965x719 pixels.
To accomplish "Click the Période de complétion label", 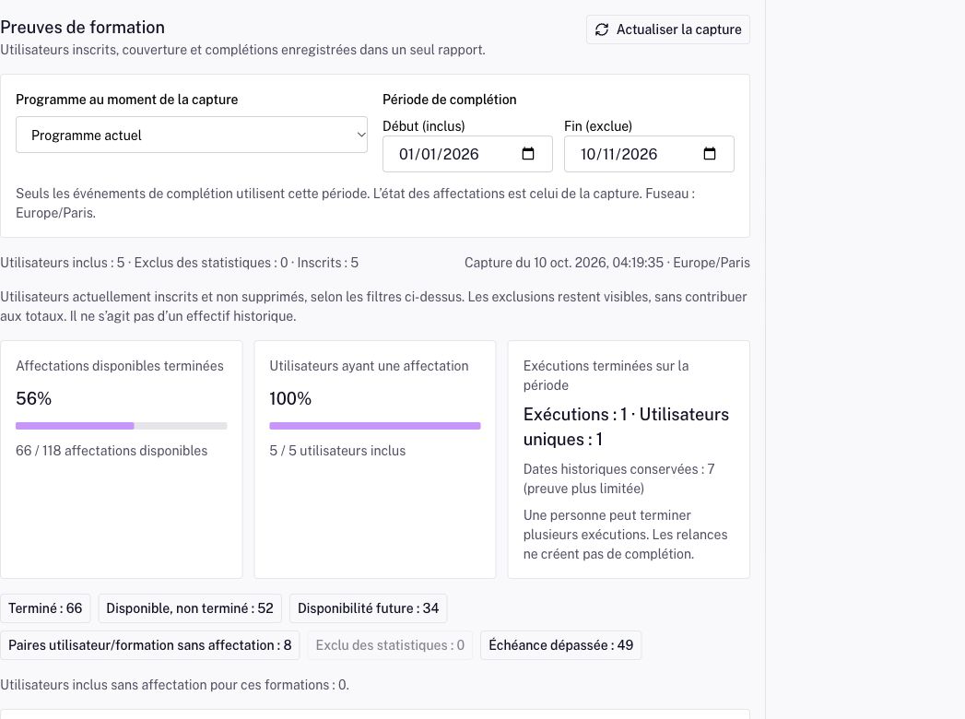I will (449, 100).
